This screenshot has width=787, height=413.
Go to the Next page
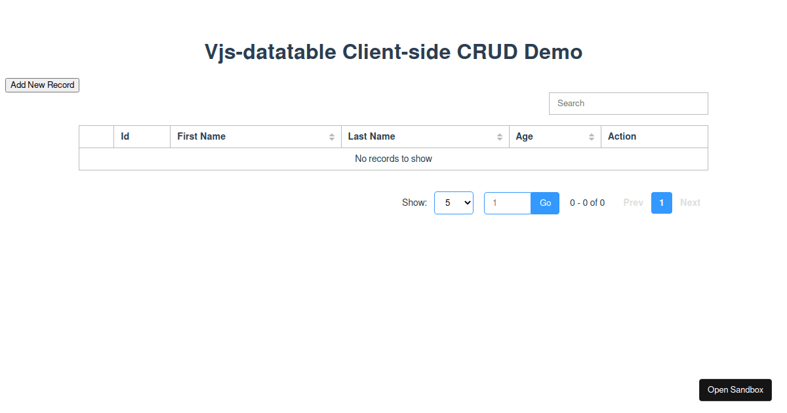tap(690, 203)
